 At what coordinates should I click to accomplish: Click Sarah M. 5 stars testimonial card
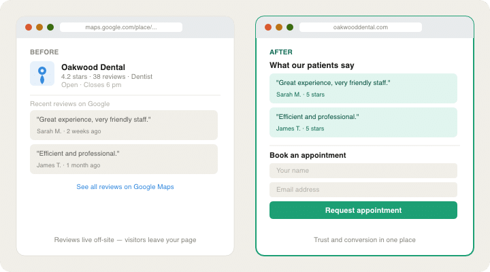coord(363,88)
